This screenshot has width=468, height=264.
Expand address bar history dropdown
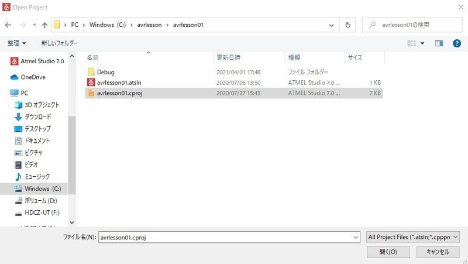[x=331, y=25]
